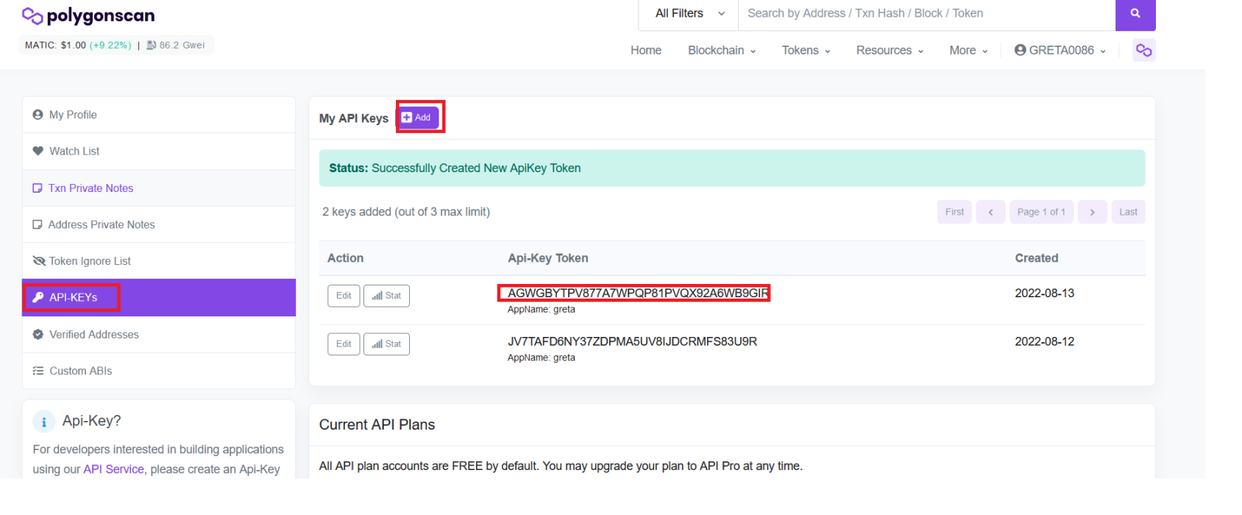Viewport: 1242px width, 515px height.
Task: Expand the Blockchain menu
Action: (721, 50)
